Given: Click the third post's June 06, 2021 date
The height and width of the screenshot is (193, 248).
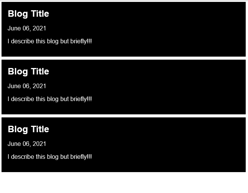Looking at the screenshot, I should tap(27, 144).
